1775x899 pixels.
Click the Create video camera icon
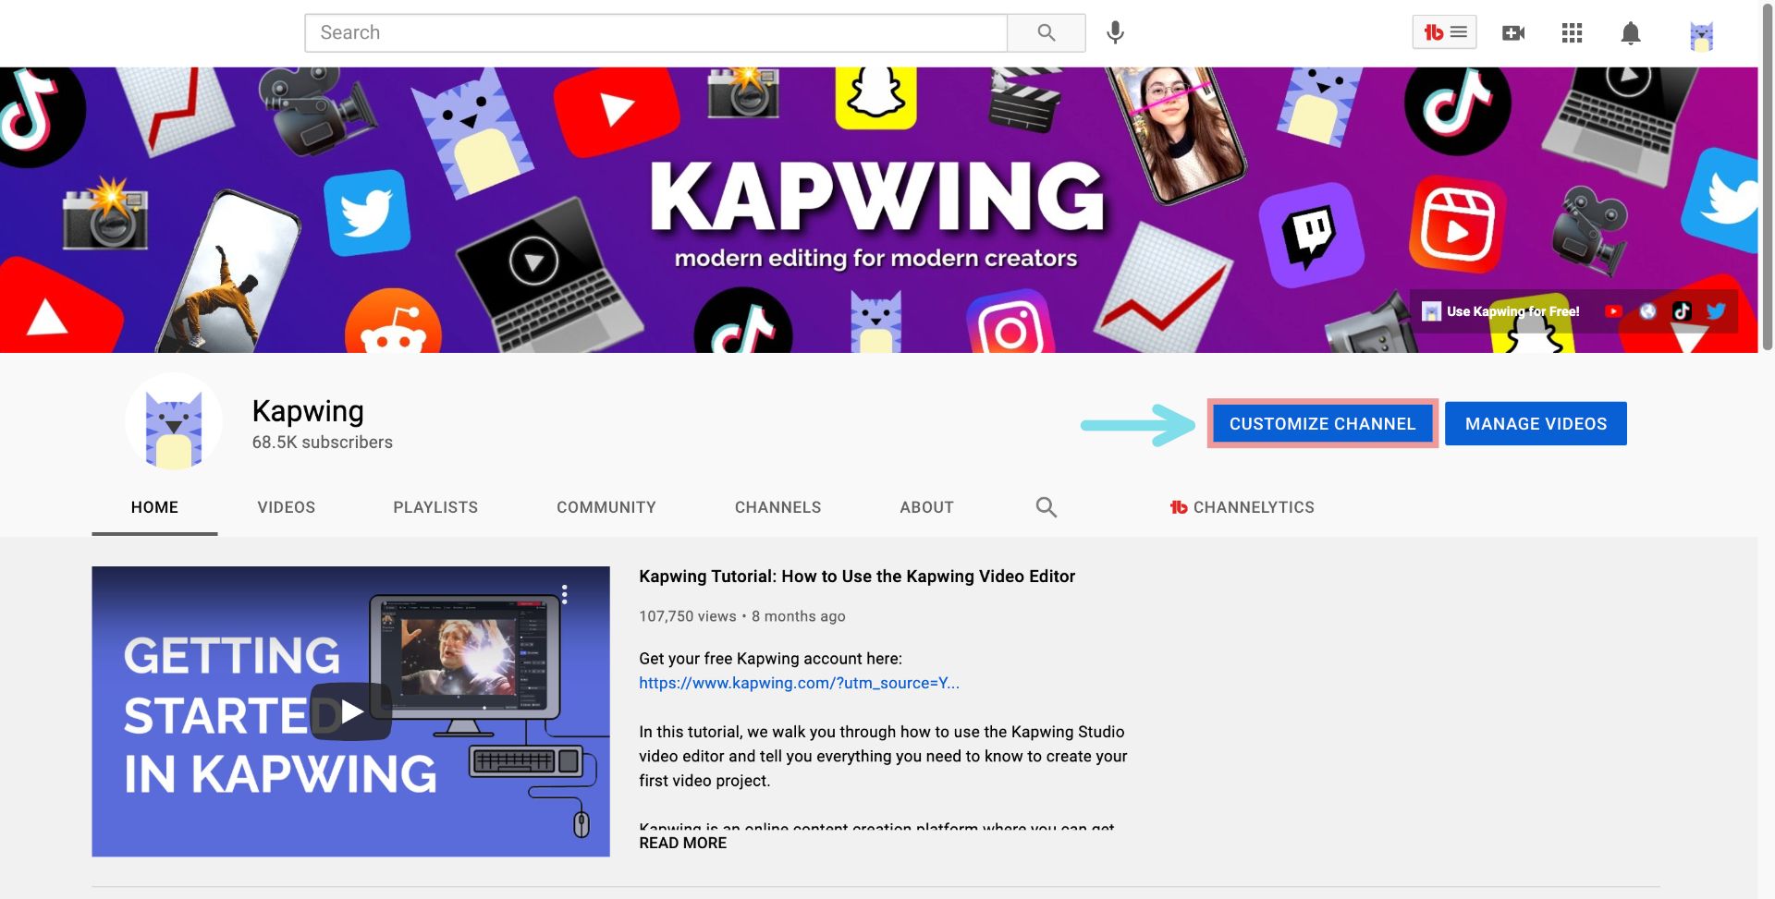click(1513, 32)
